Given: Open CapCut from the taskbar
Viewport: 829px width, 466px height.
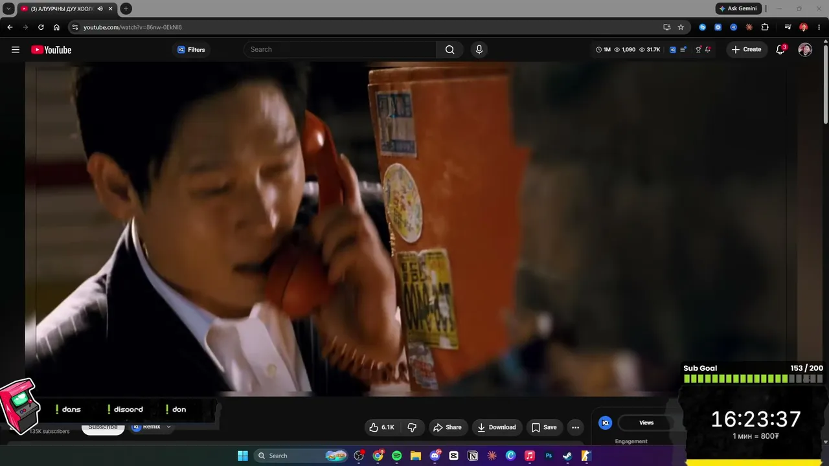Looking at the screenshot, I should tap(453, 456).
